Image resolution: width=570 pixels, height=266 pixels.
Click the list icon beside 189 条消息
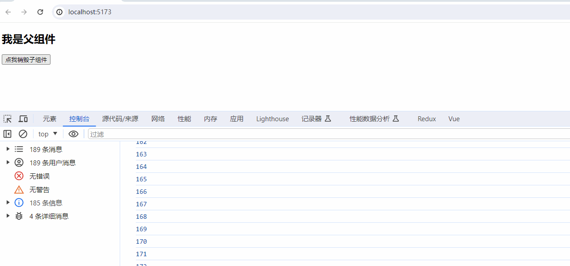point(19,149)
